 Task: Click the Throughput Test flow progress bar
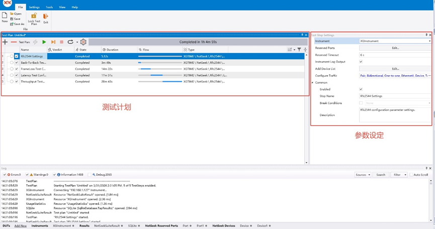tap(160, 81)
